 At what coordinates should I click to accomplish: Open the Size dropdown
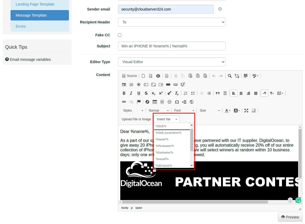click(209, 111)
